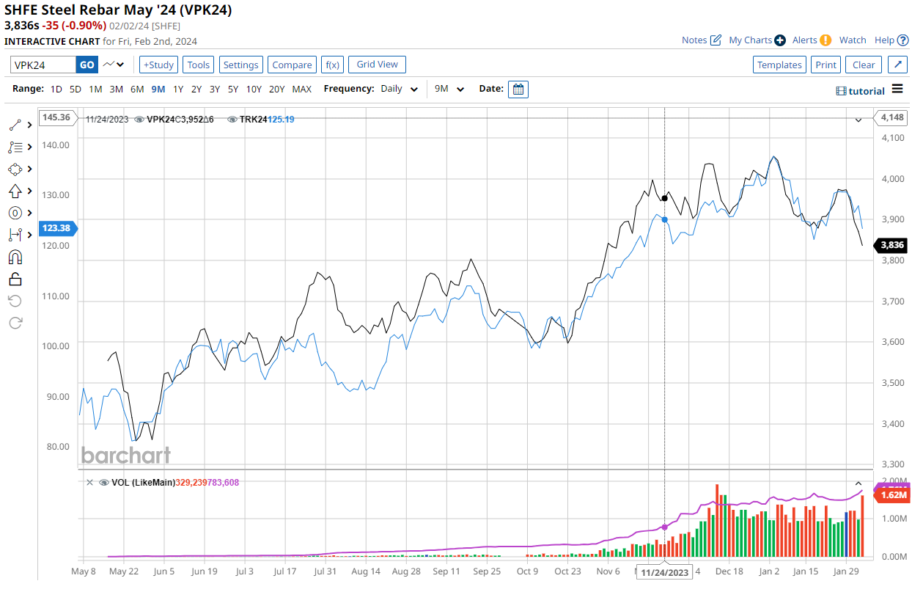Click the pop-out chart arrow button

pyautogui.click(x=898, y=65)
